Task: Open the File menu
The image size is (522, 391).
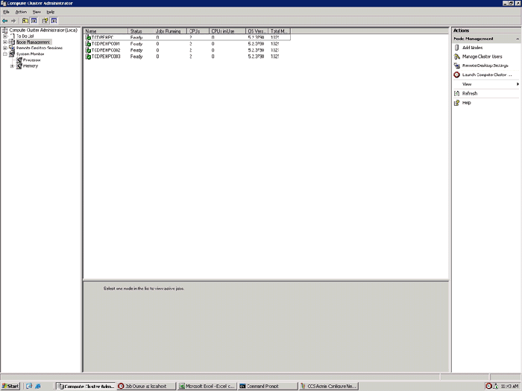Action: click(x=6, y=12)
